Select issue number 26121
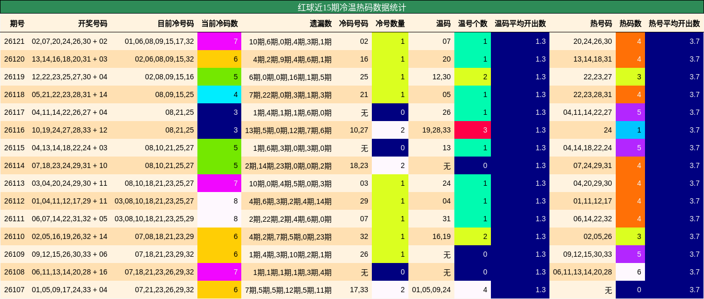This screenshot has height=299, width=704. (x=15, y=41)
